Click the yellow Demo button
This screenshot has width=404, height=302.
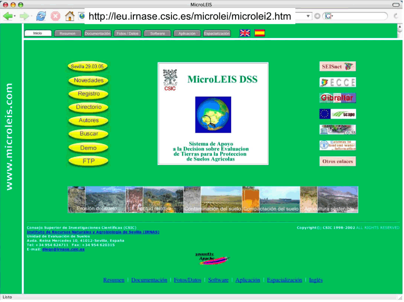88,148
